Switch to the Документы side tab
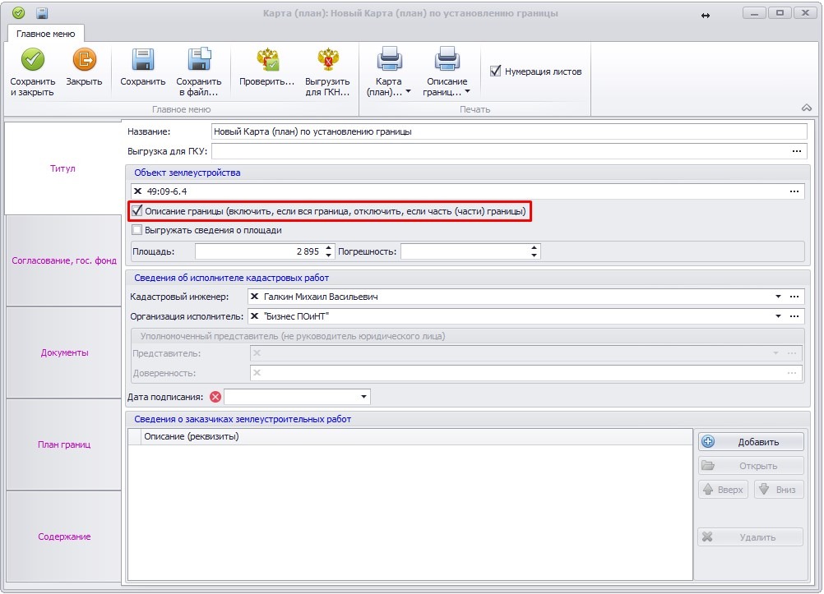 [64, 353]
